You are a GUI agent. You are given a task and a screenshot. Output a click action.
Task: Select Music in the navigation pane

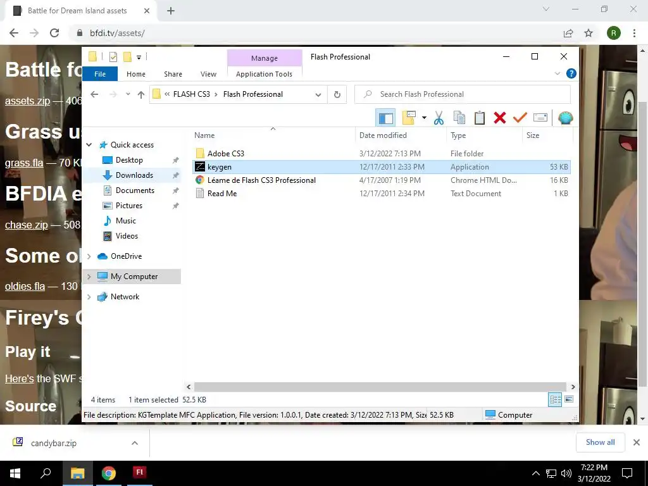point(126,221)
